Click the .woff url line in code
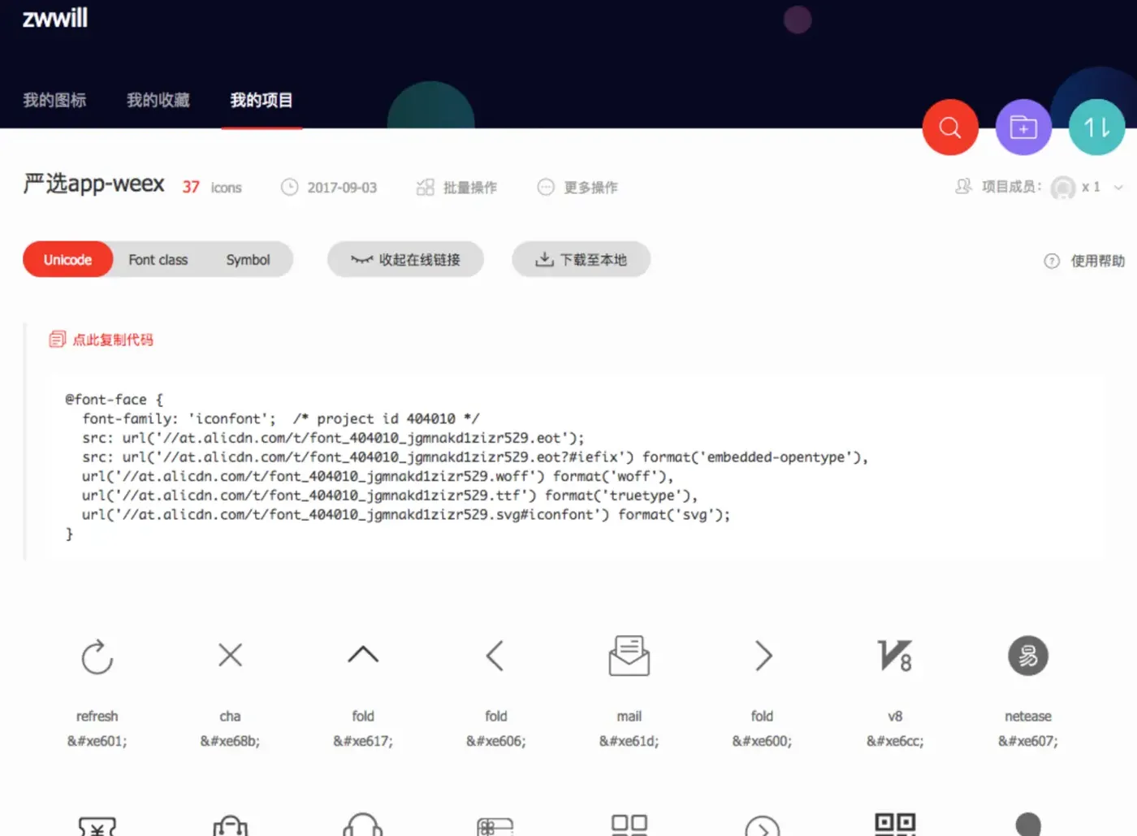This screenshot has height=836, width=1137. (x=378, y=476)
